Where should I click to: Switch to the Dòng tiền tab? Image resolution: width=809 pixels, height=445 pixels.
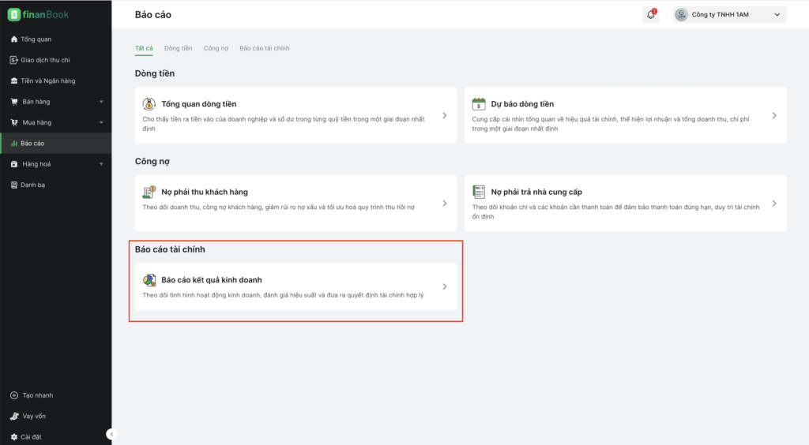178,48
